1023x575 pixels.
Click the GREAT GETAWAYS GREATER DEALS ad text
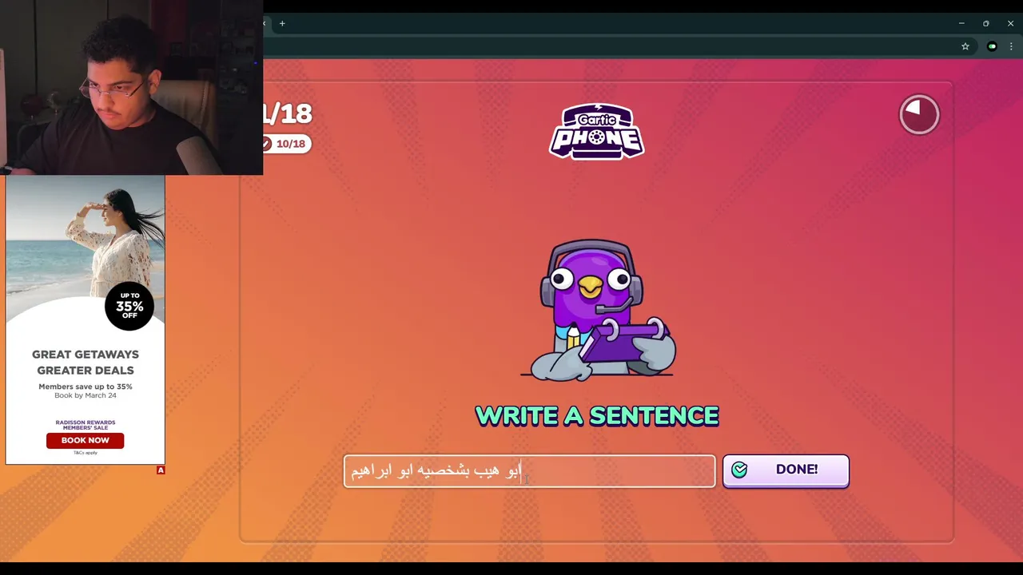86,362
